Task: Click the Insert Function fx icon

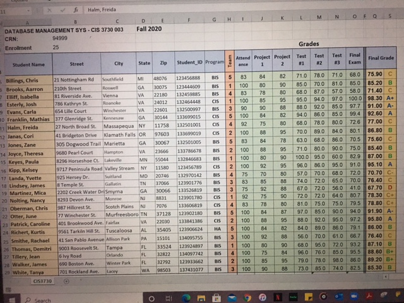Action: point(76,10)
